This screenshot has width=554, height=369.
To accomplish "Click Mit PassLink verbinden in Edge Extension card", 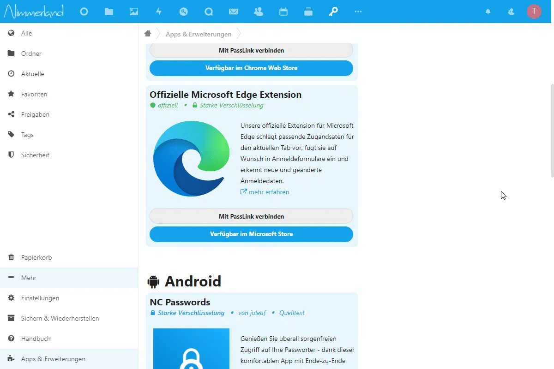I will point(251,216).
